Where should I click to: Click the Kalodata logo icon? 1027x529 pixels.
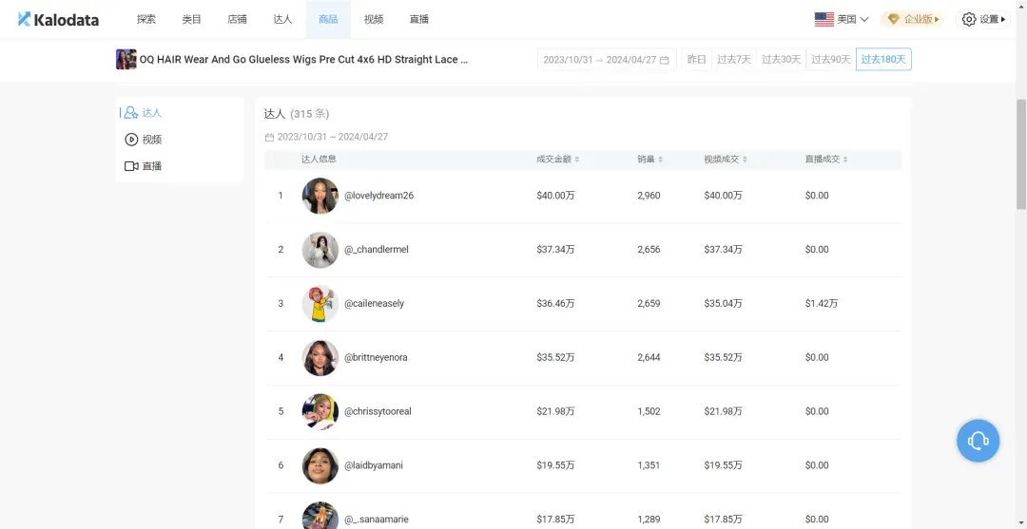[x=25, y=19]
